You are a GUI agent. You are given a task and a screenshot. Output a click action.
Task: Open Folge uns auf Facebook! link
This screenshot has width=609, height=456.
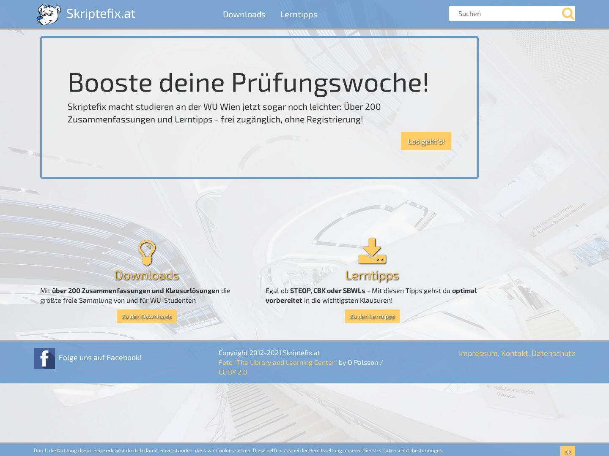click(100, 358)
